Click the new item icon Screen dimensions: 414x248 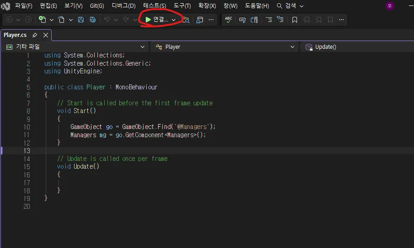tap(42, 20)
